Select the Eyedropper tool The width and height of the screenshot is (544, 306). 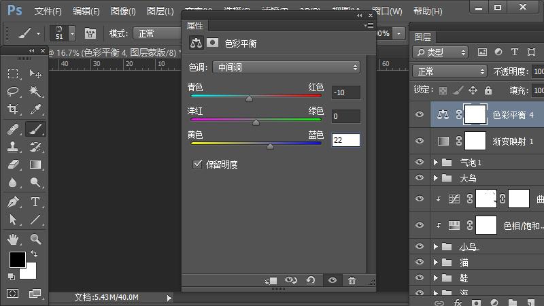click(x=35, y=109)
